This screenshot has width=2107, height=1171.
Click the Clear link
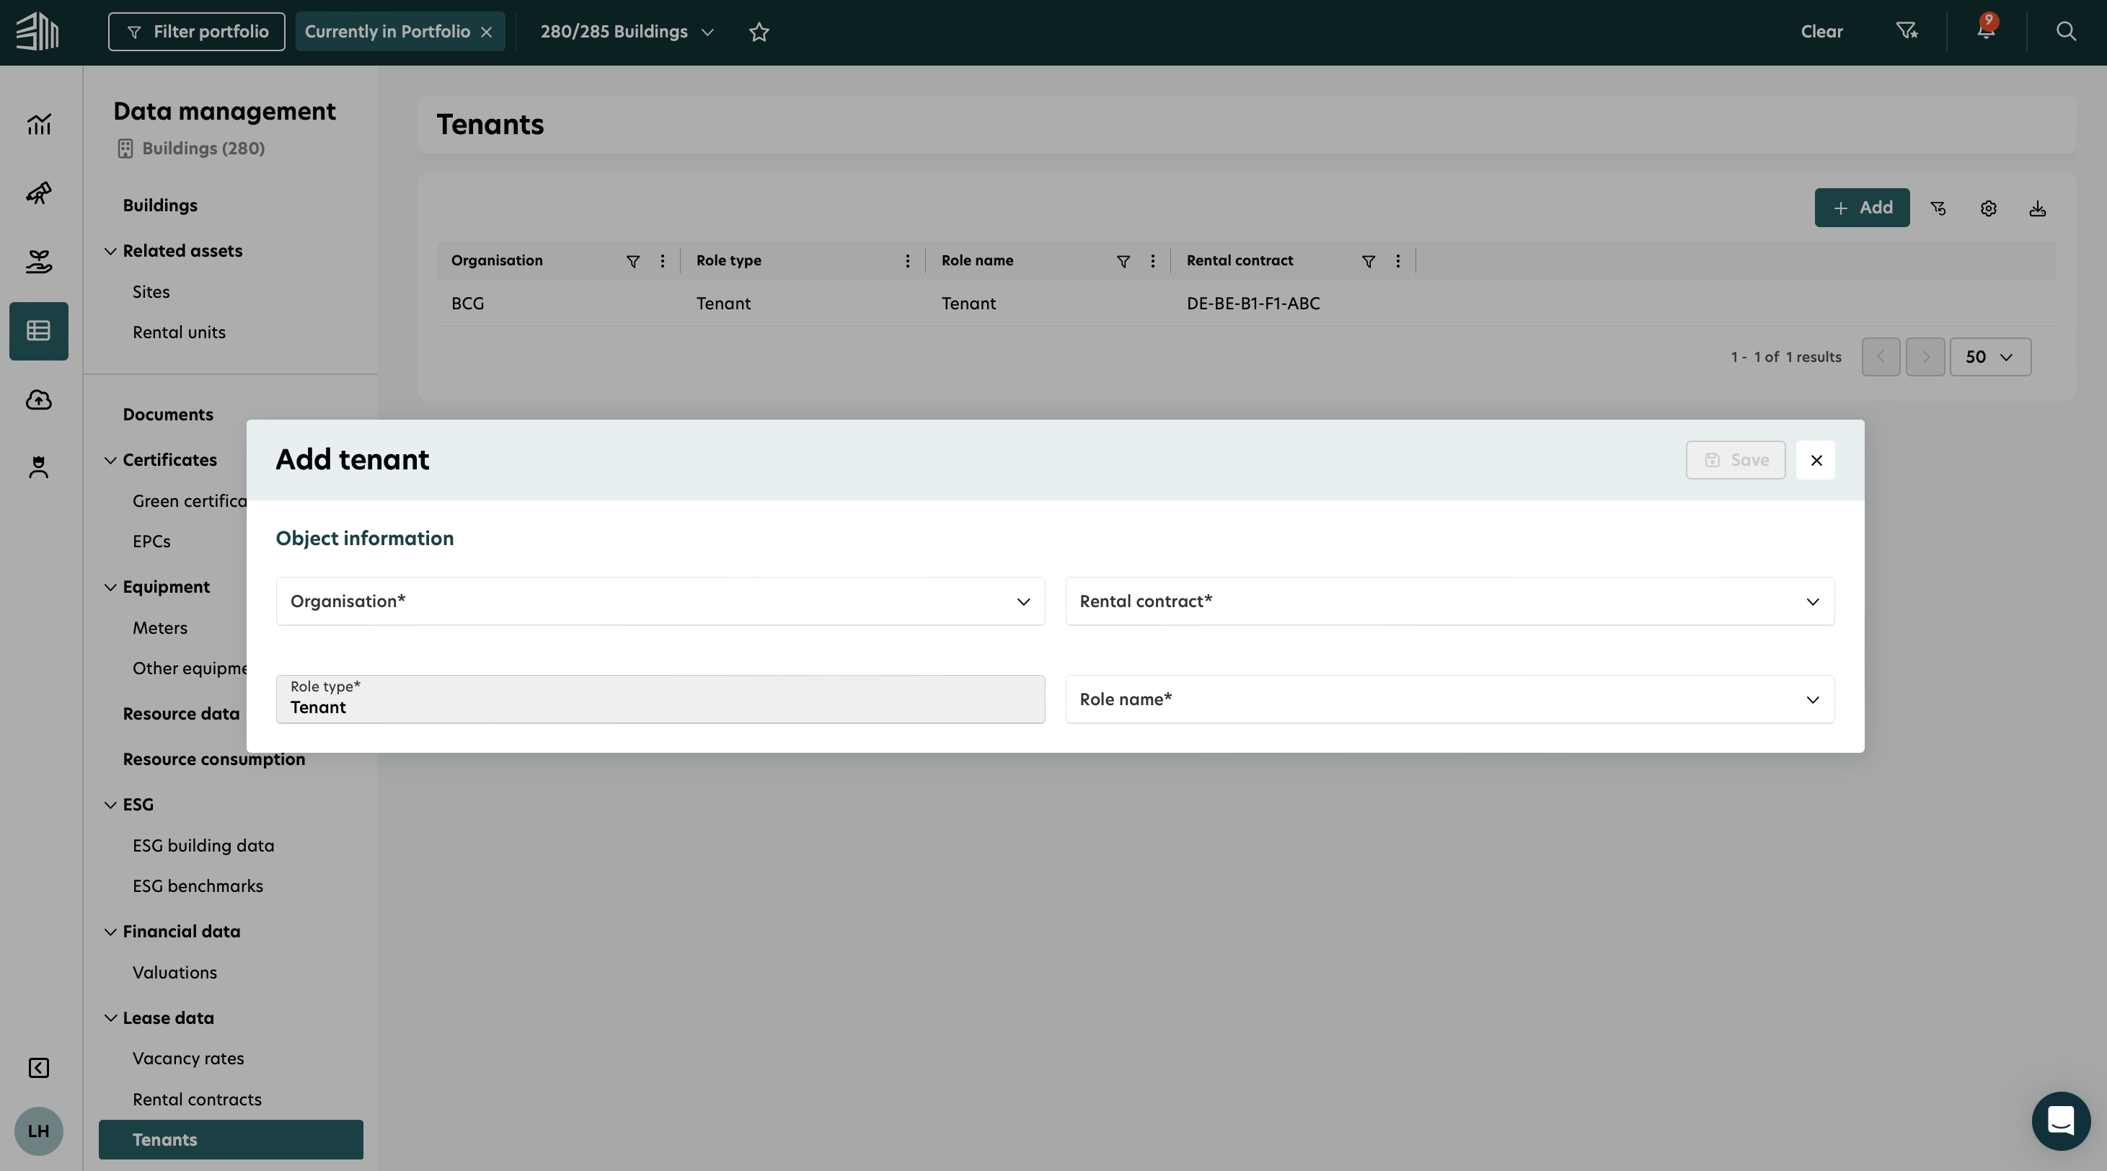pyautogui.click(x=1821, y=32)
